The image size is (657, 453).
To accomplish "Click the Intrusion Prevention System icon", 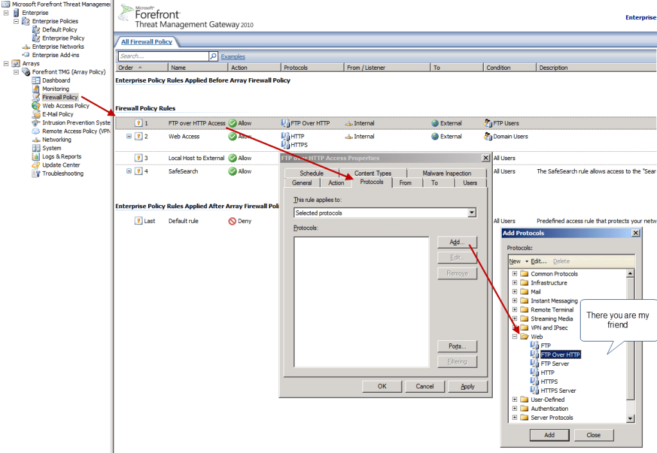I will point(36,122).
